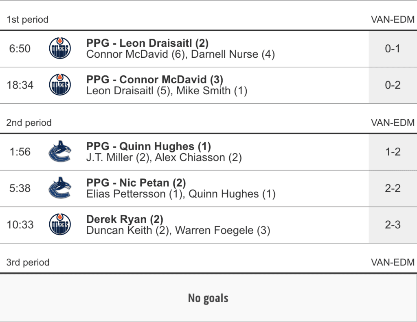Open Quinn Hughes goal scorer link
Viewport: 417px width, 322px height.
coord(156,146)
